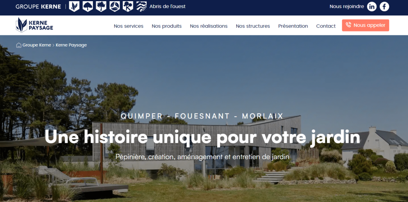Go to Nos réalisations page
Image resolution: width=408 pixels, height=202 pixels.
click(208, 26)
